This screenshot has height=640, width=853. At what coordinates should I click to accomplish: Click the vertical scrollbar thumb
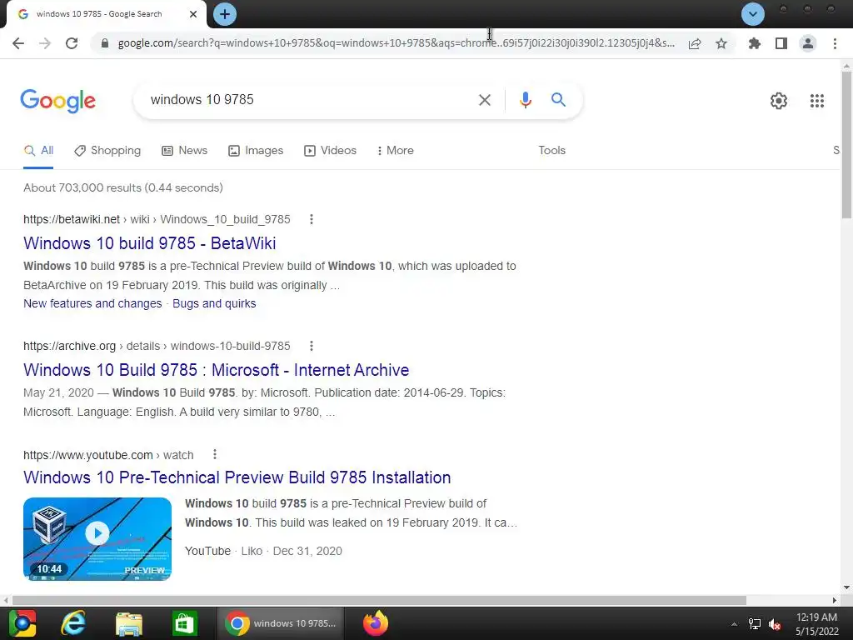coord(846,144)
